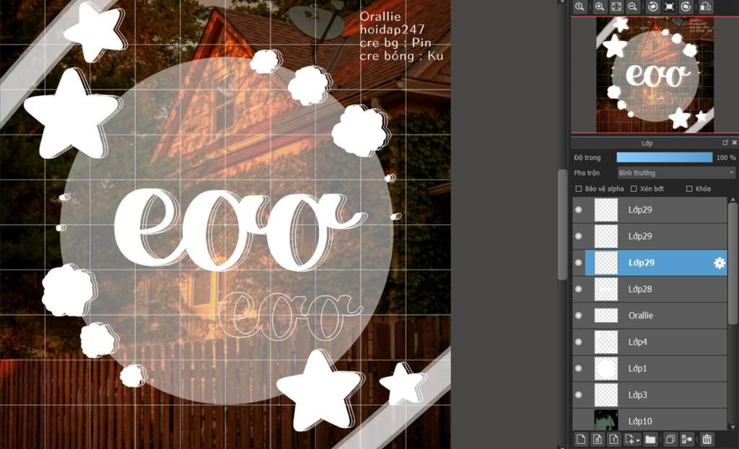Rotate canvas view counterclockwise
The height and width of the screenshot is (449, 739).
pyautogui.click(x=652, y=6)
